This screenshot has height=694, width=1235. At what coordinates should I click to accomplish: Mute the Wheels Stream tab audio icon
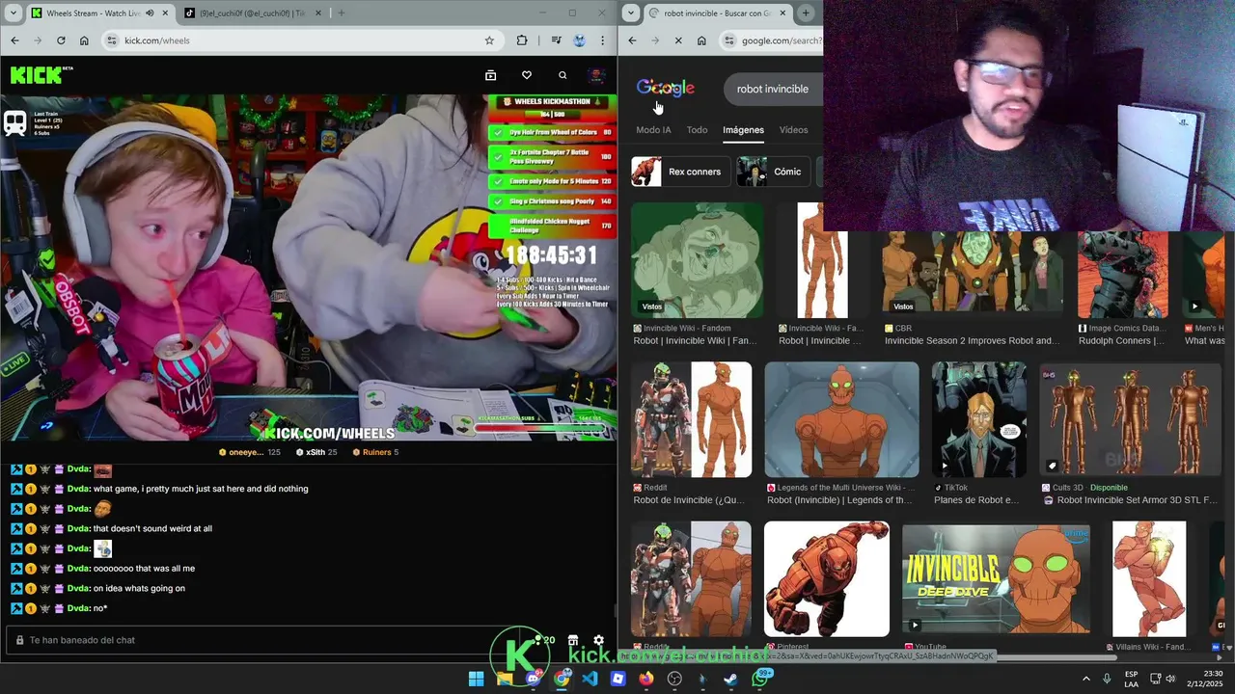pos(150,13)
